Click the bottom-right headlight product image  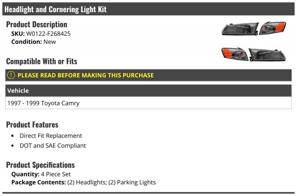[x=267, y=55]
